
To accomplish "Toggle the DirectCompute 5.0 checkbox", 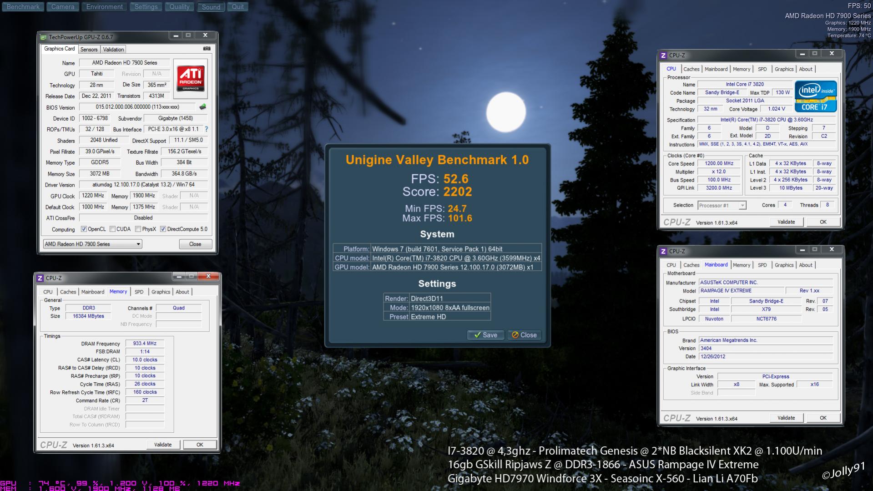I will click(163, 229).
